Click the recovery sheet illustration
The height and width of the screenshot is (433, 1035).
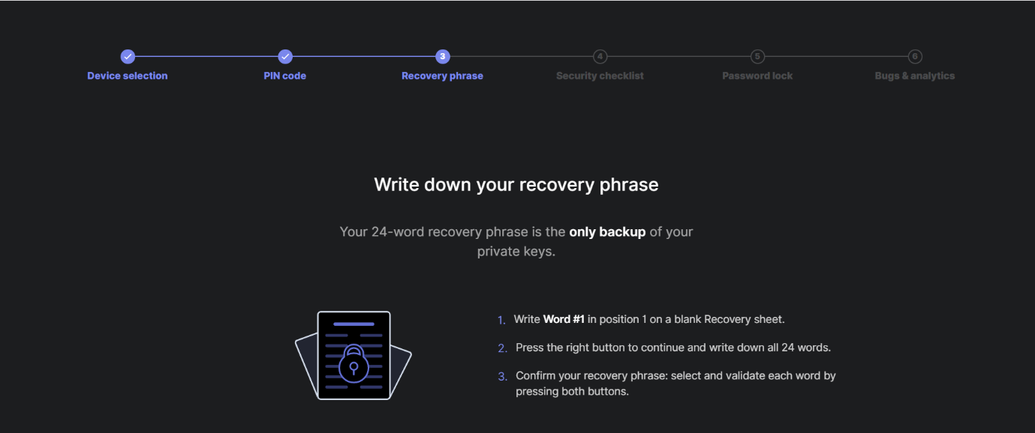click(x=354, y=355)
